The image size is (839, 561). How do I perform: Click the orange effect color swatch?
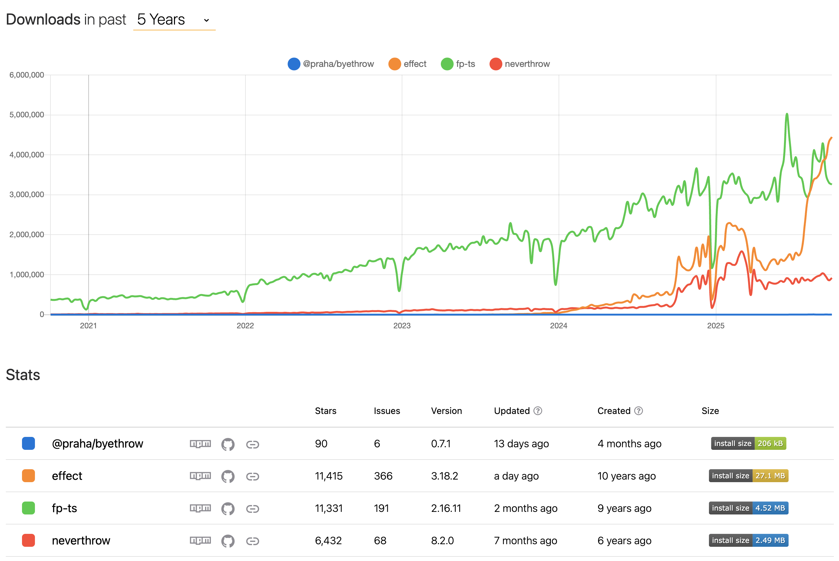[x=28, y=476]
